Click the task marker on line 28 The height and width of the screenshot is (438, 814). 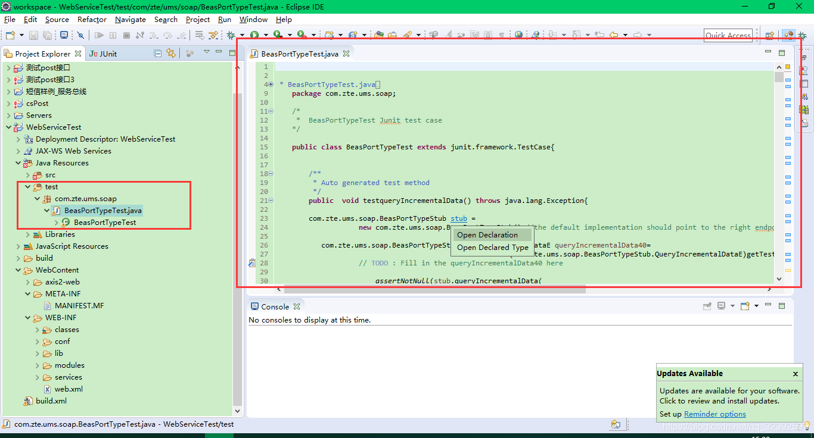252,263
